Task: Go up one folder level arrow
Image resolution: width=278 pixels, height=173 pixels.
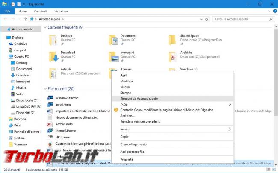Action: [x=25, y=19]
